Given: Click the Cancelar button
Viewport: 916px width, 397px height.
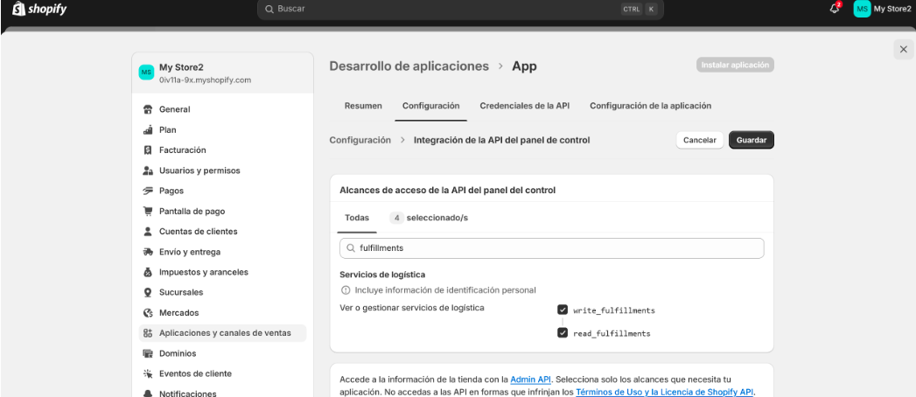Looking at the screenshot, I should 699,140.
